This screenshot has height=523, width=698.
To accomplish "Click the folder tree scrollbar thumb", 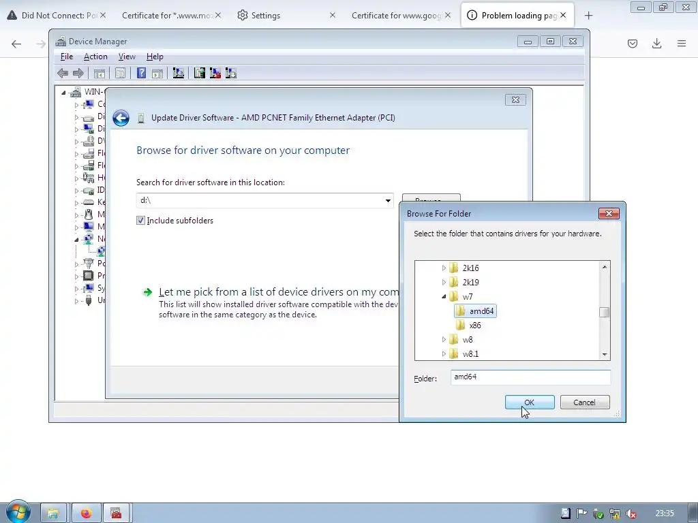I will coord(604,312).
